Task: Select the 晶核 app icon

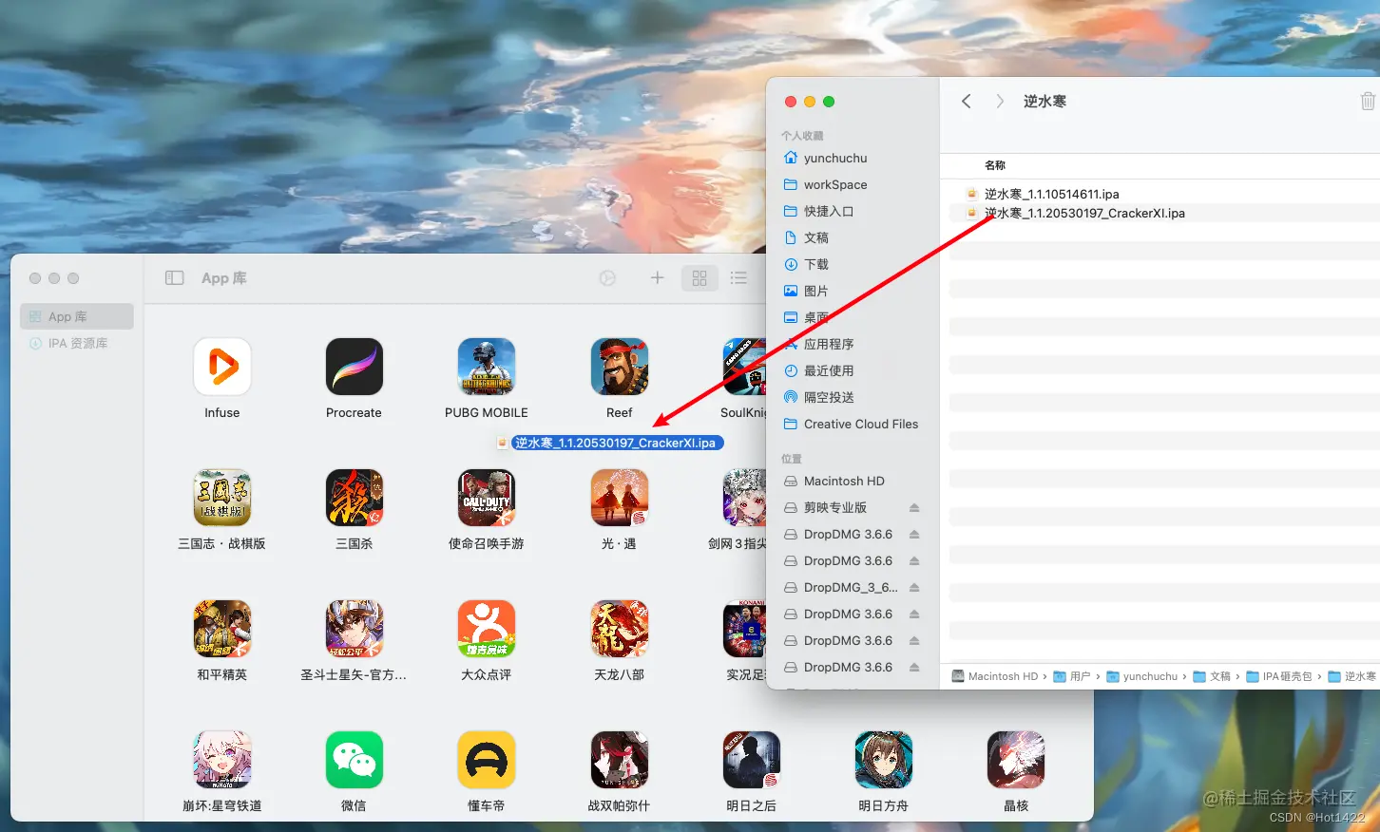Action: point(1016,760)
